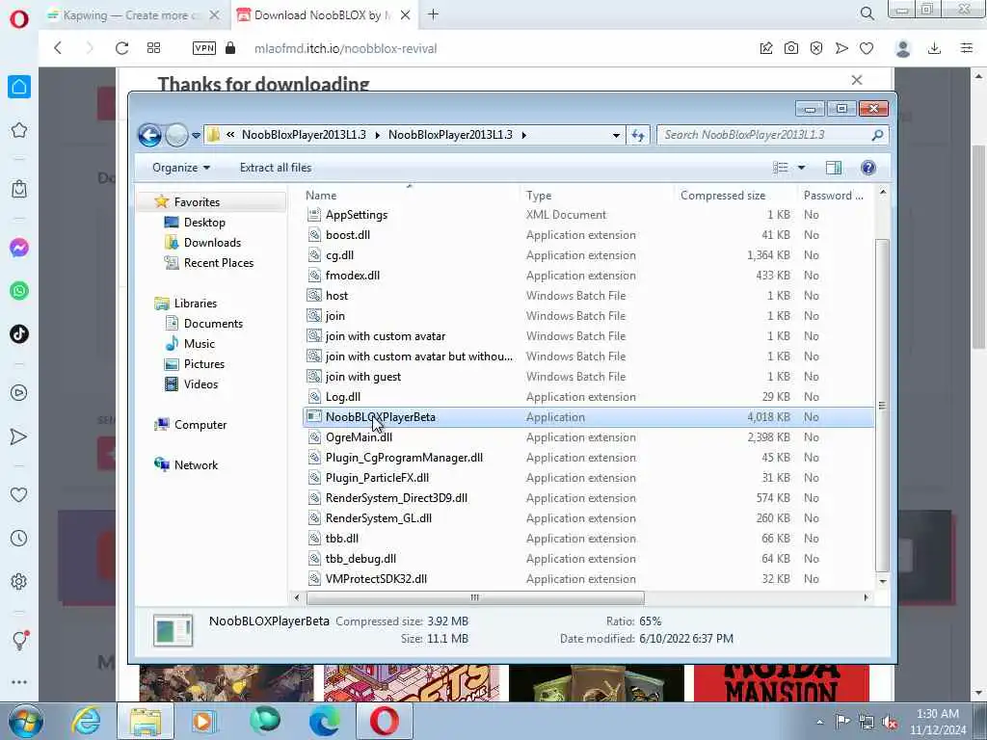Select OgreMain.dll file
The image size is (987, 740).
(x=359, y=437)
